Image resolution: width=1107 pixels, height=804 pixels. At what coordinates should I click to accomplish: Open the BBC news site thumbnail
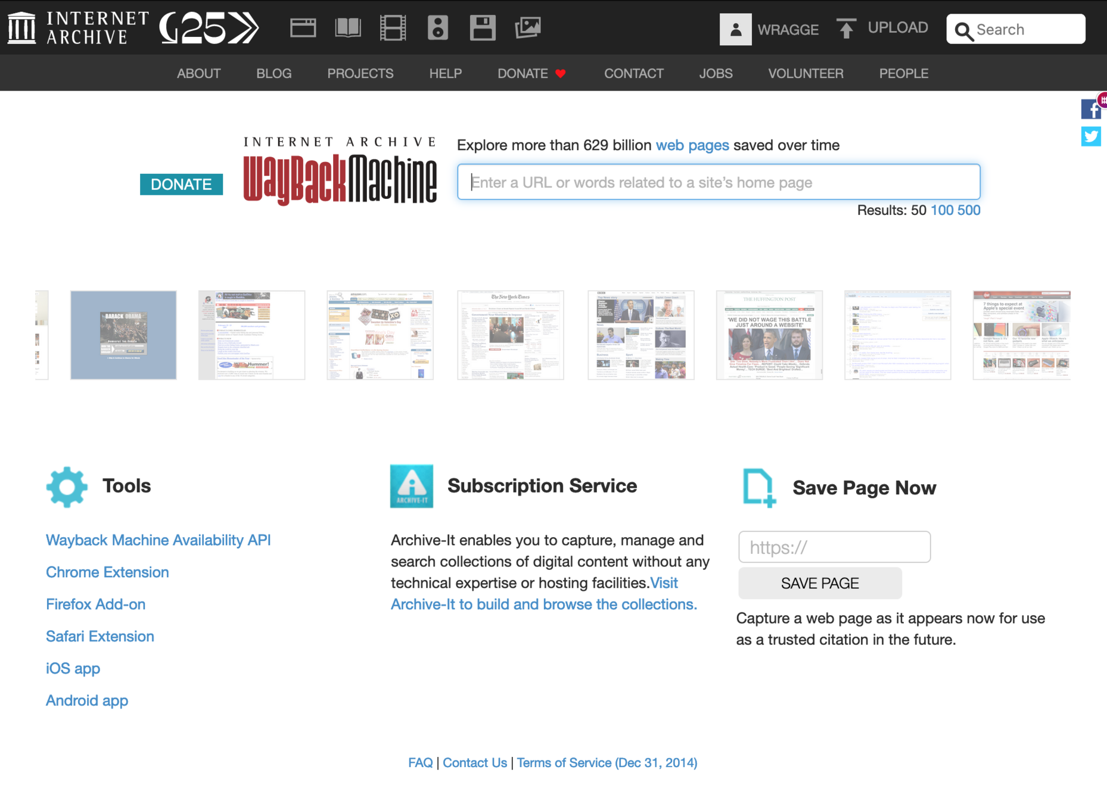pyautogui.click(x=641, y=335)
